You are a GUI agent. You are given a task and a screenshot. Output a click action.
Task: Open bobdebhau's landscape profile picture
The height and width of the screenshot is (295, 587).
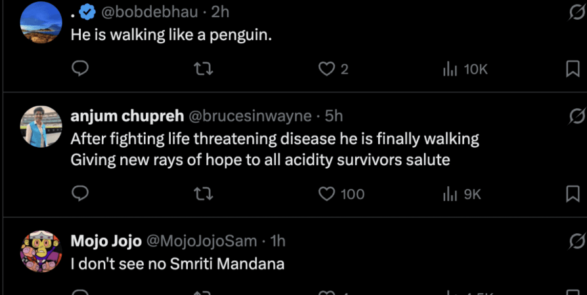coord(41,22)
